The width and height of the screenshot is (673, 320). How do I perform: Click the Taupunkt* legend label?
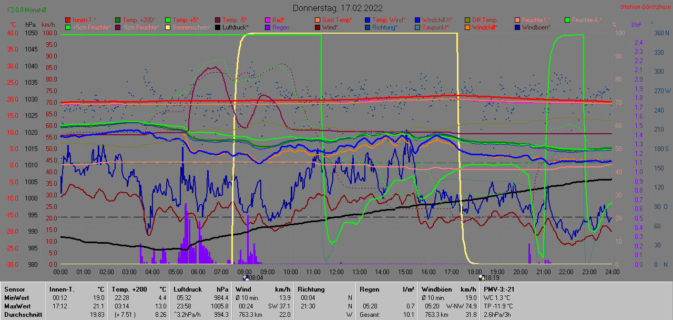point(436,27)
